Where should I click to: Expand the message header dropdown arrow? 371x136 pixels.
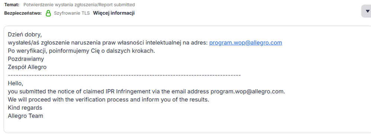[x=367, y=11]
